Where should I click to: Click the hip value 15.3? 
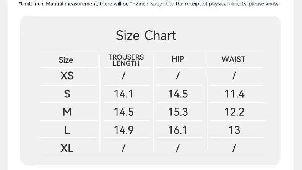(x=178, y=112)
